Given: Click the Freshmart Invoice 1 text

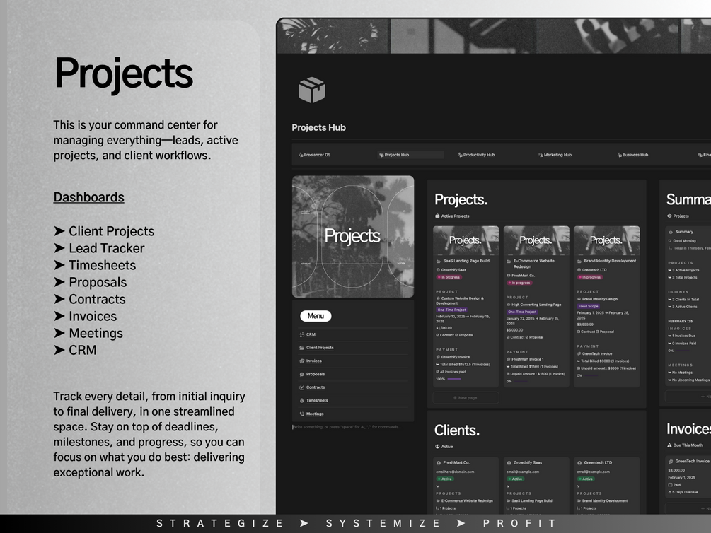Looking at the screenshot, I should click(x=527, y=359).
